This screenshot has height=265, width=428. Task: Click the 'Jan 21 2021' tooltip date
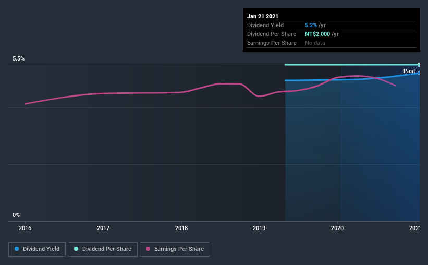coord(263,16)
